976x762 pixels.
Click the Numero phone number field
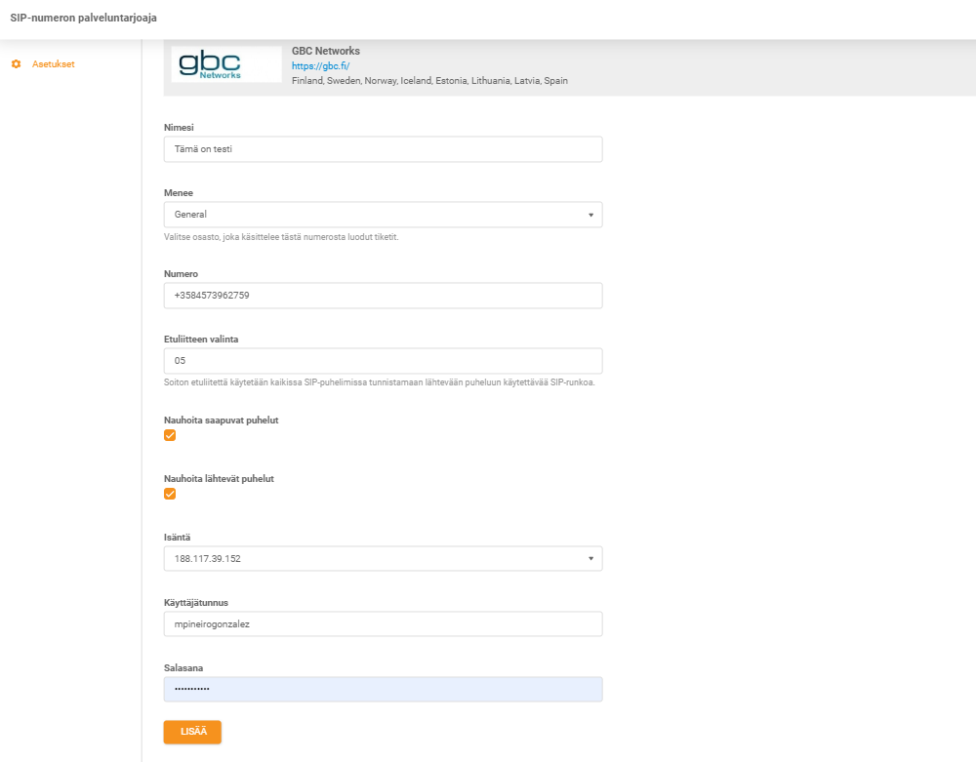click(x=383, y=295)
